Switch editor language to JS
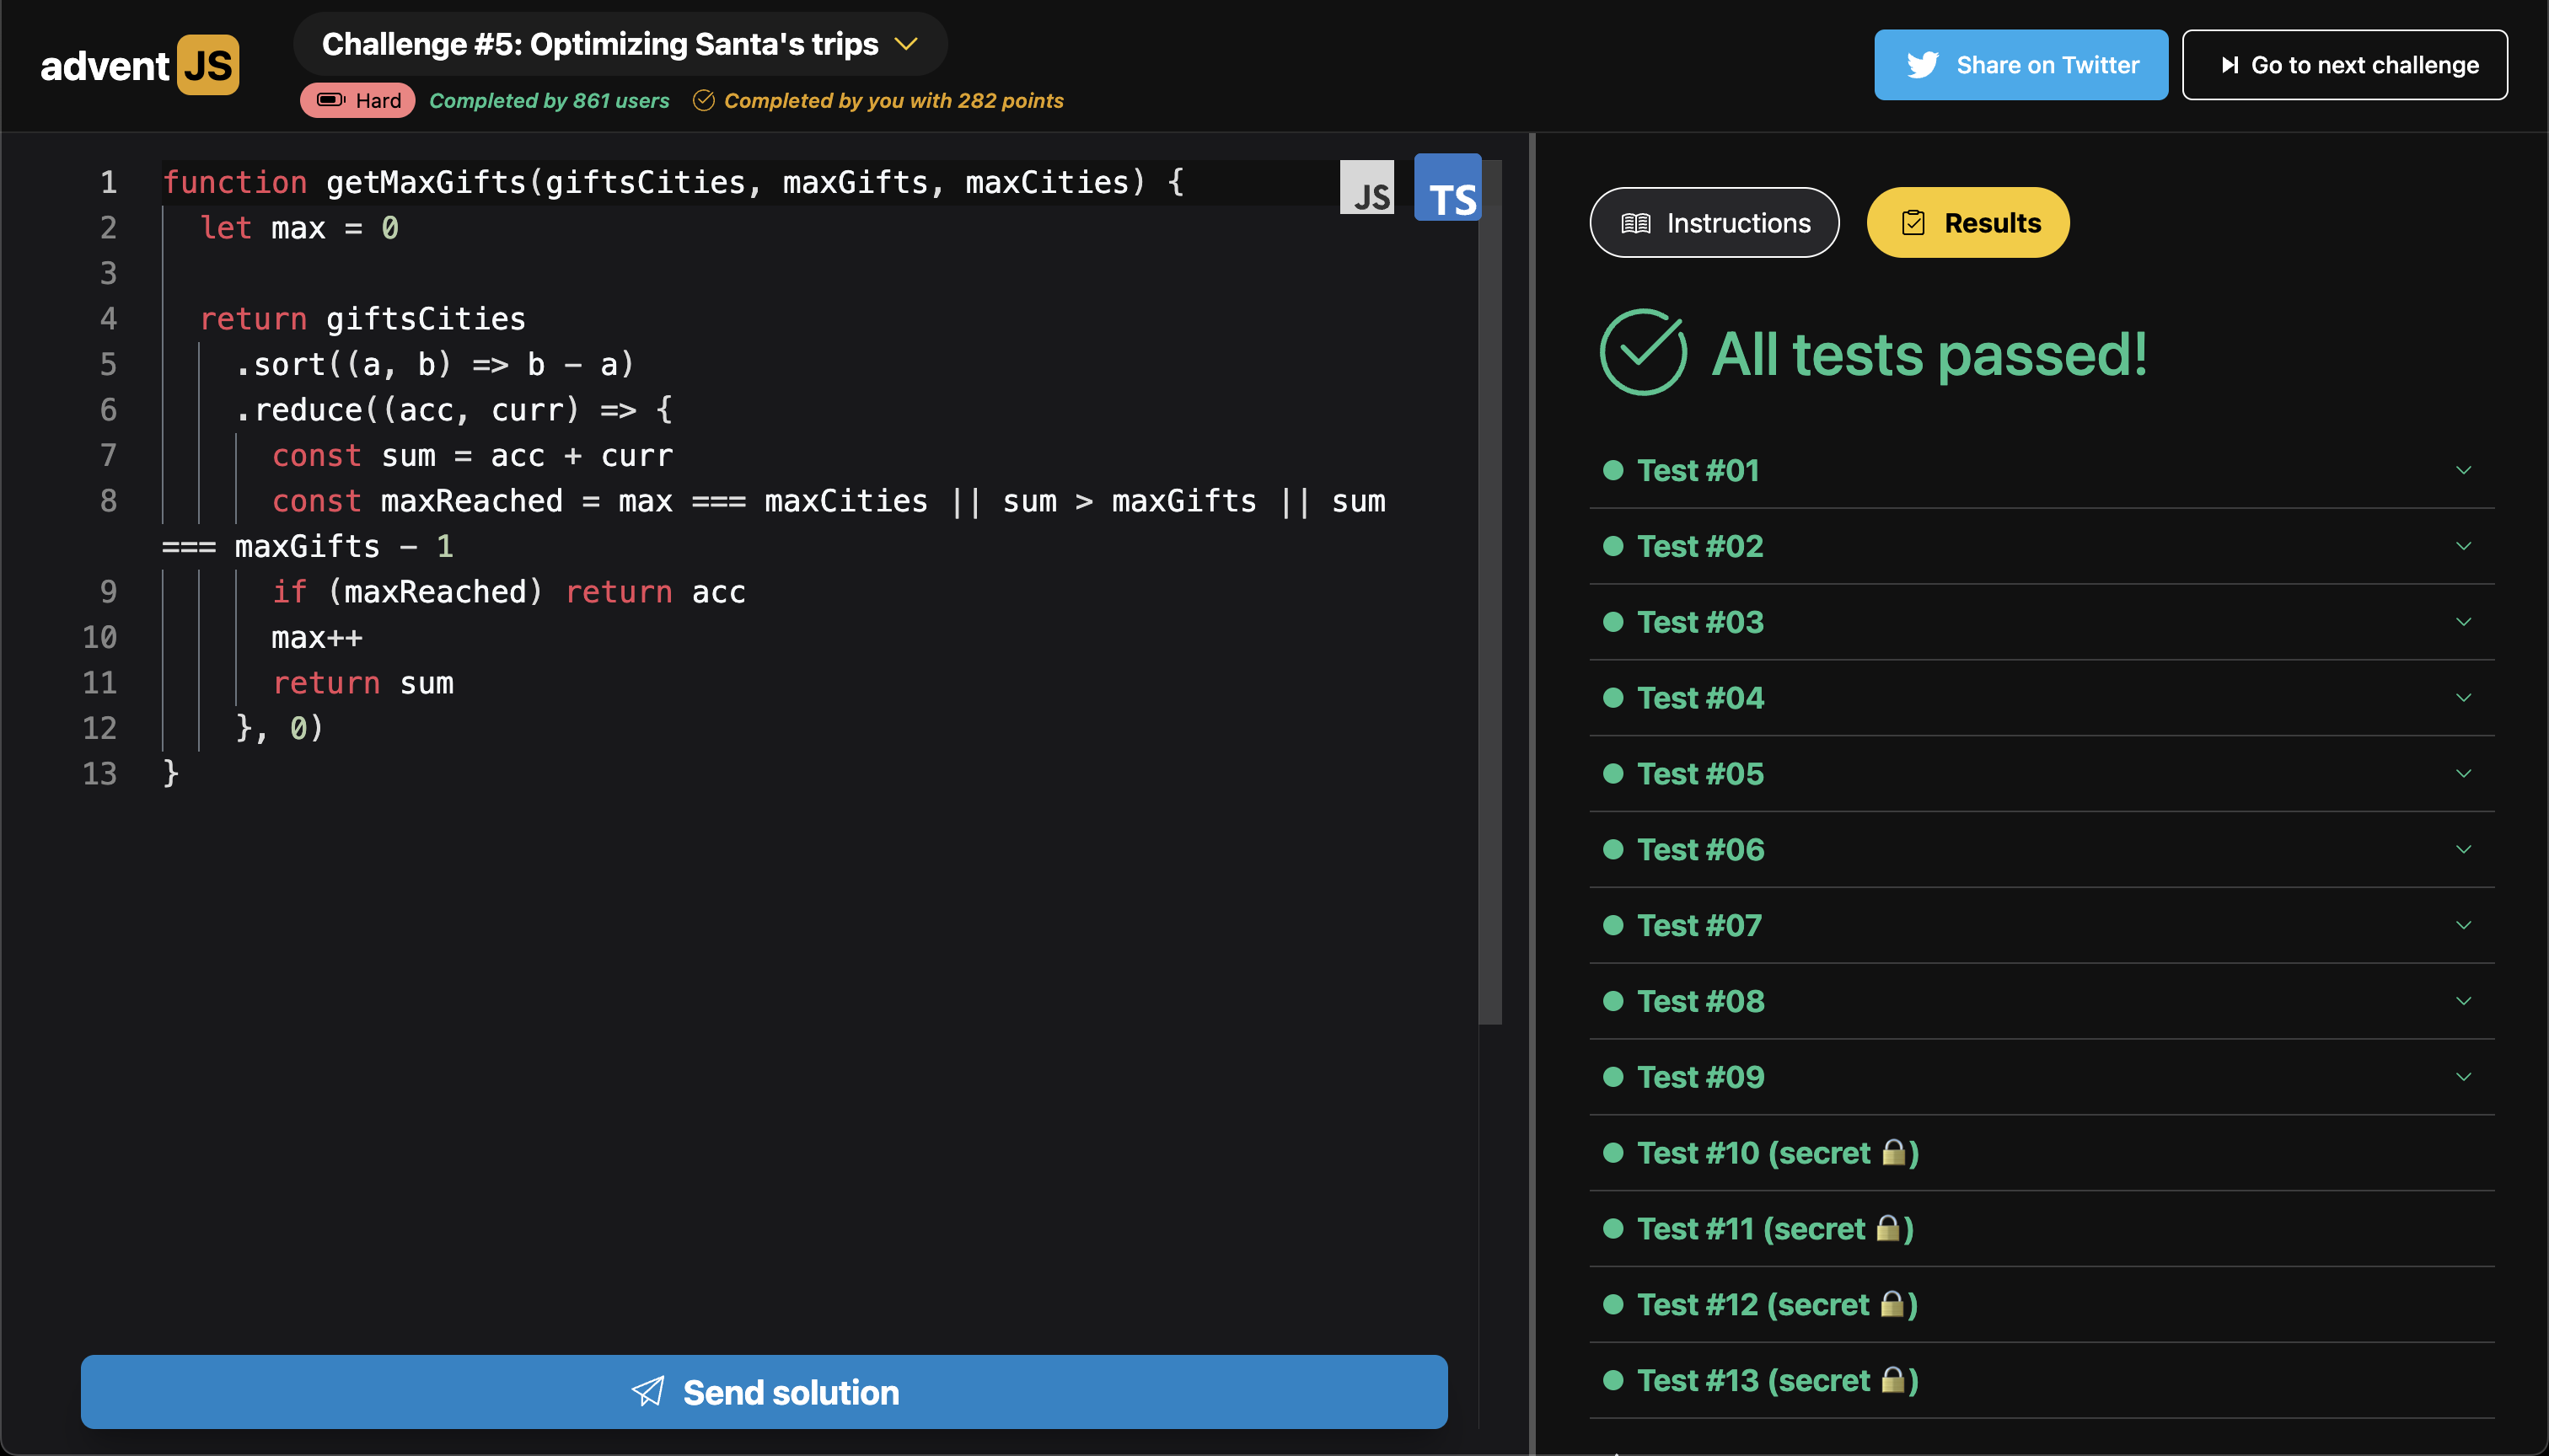Screen dimensions: 2549x1456 click(1366, 188)
